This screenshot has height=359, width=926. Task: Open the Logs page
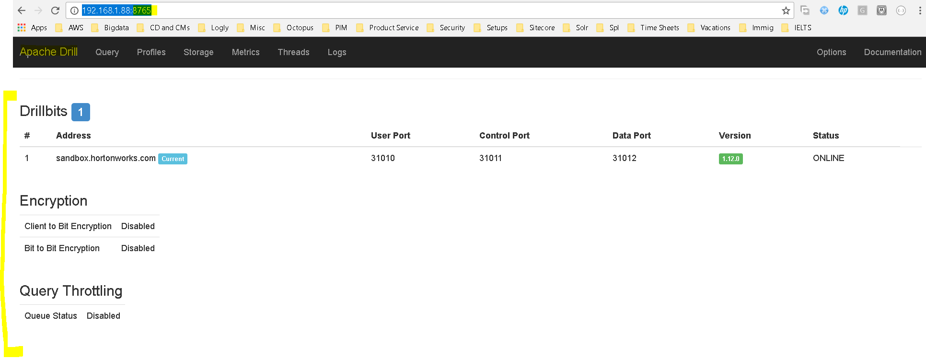(x=337, y=52)
